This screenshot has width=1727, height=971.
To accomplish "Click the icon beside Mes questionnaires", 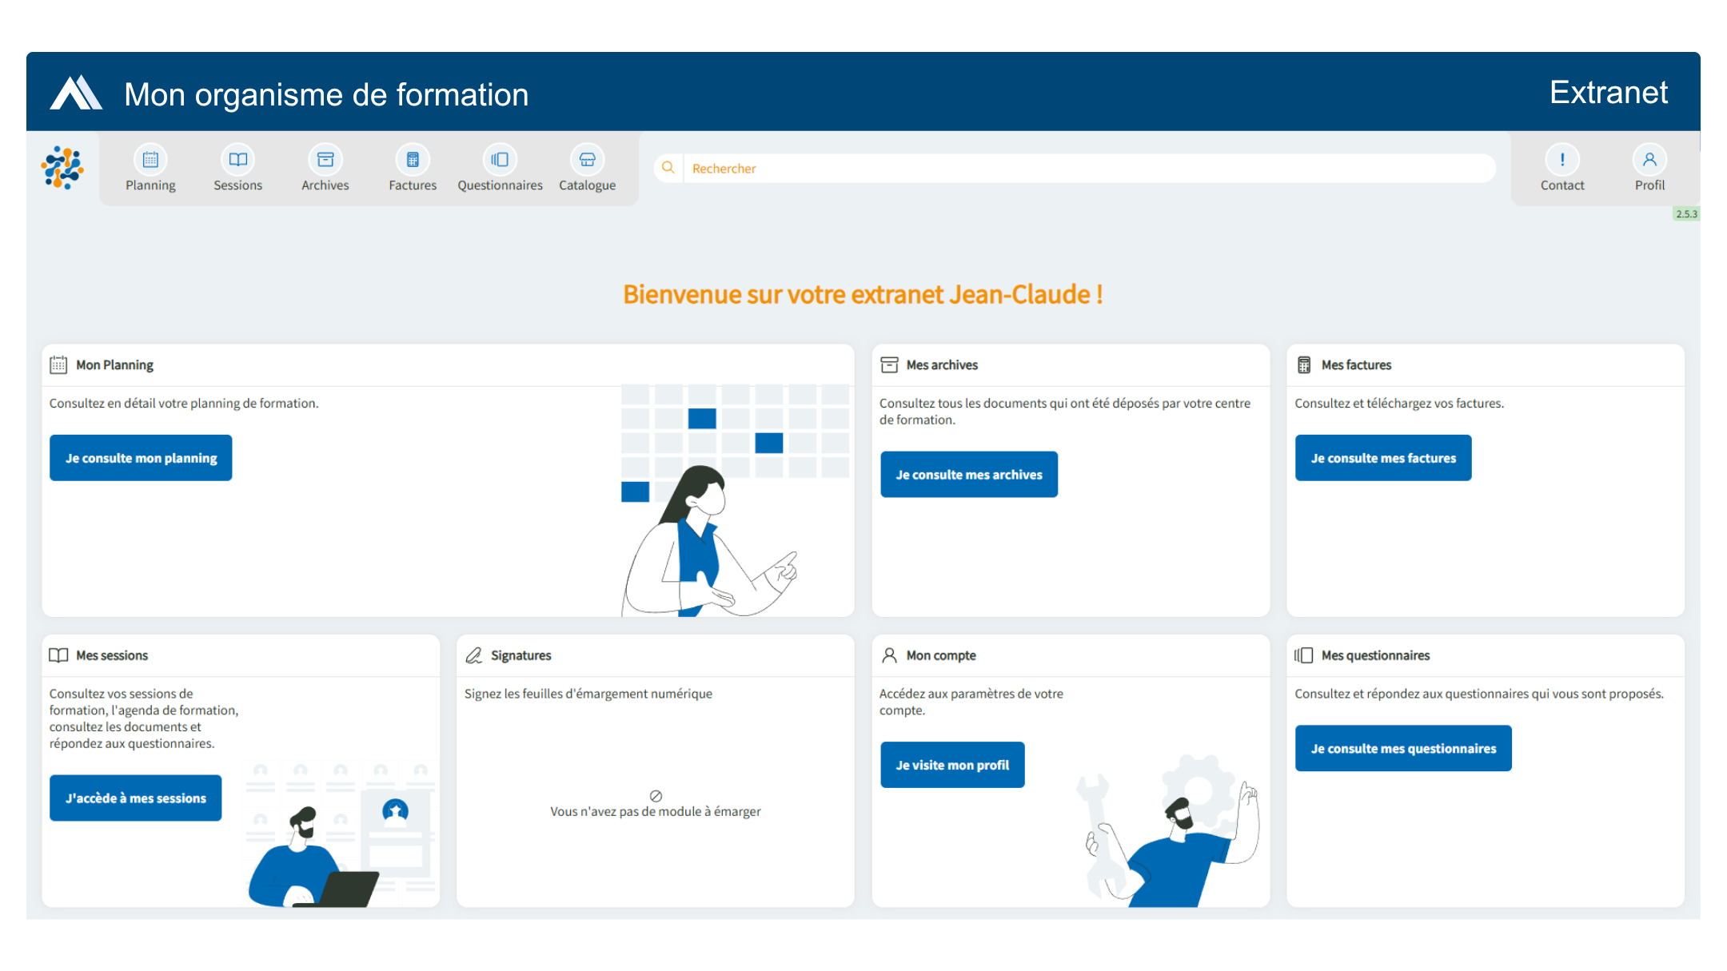I will point(1304,655).
